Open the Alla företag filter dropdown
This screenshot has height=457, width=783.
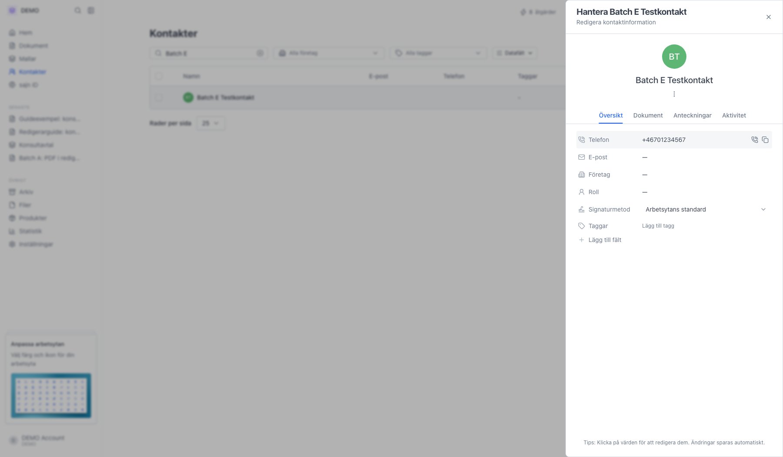click(x=329, y=53)
